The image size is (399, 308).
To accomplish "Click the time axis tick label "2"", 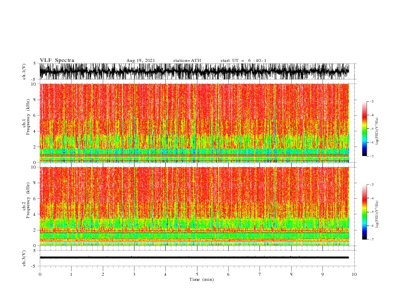I will [103, 274].
